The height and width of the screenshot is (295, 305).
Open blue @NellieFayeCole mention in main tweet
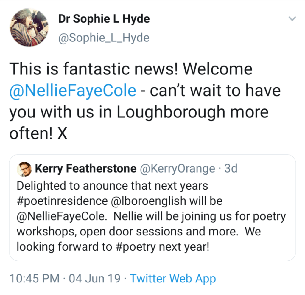point(73,91)
